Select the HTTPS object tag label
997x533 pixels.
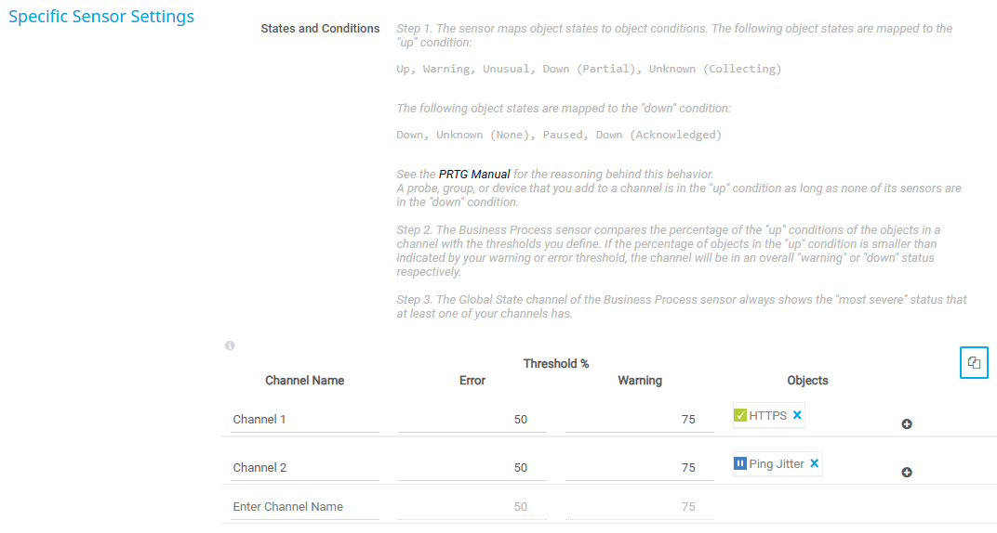coord(767,415)
